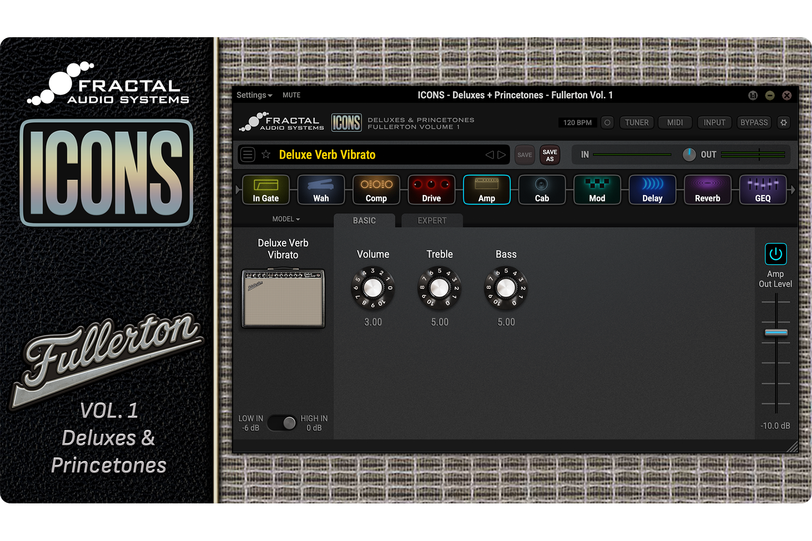Select the In Gate effect block
Viewport: 812px width, 541px height.
(x=266, y=190)
